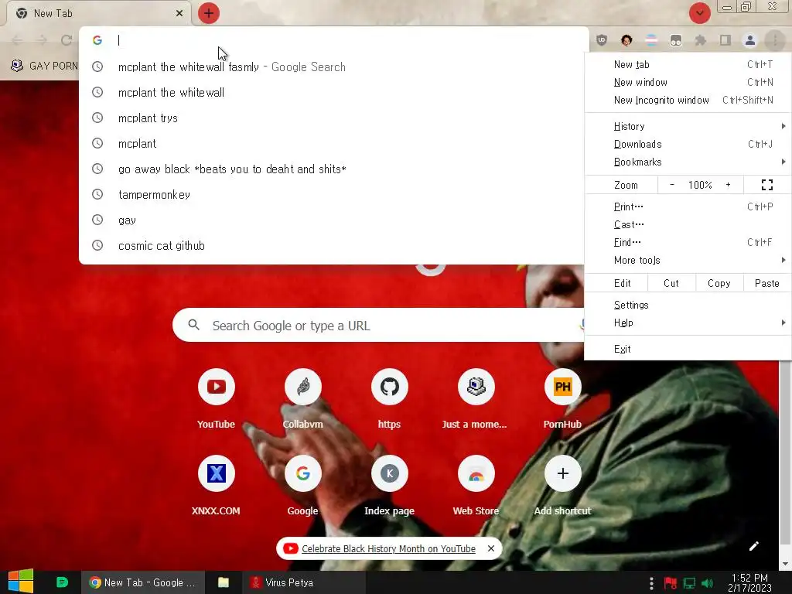Click the fullscreen icon in Zoom row

point(766,185)
